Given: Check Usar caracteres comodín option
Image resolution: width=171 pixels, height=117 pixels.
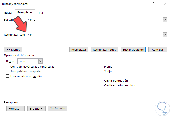Looking at the screenshot, I should (8, 76).
